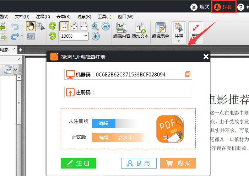This screenshot has width=249, height=176.
Task: Select the hand pan tool
Action: point(31,26)
